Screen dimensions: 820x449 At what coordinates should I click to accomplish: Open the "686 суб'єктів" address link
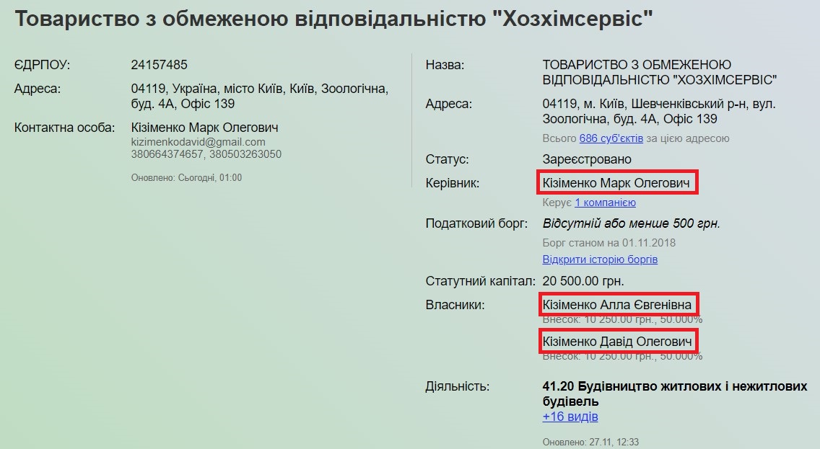611,138
